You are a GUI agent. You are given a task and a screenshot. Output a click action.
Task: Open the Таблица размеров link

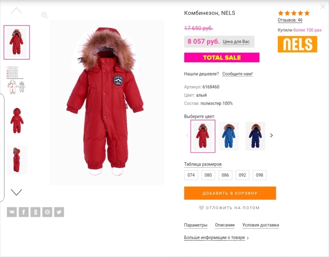tap(203, 164)
